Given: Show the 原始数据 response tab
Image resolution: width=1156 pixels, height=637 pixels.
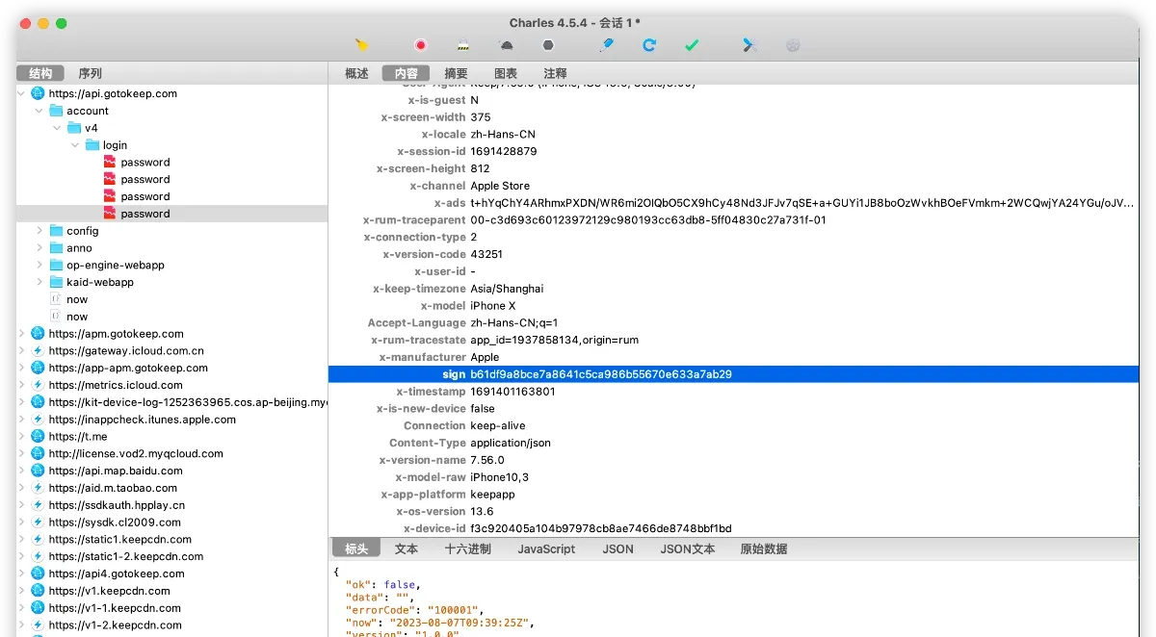Looking at the screenshot, I should [763, 548].
